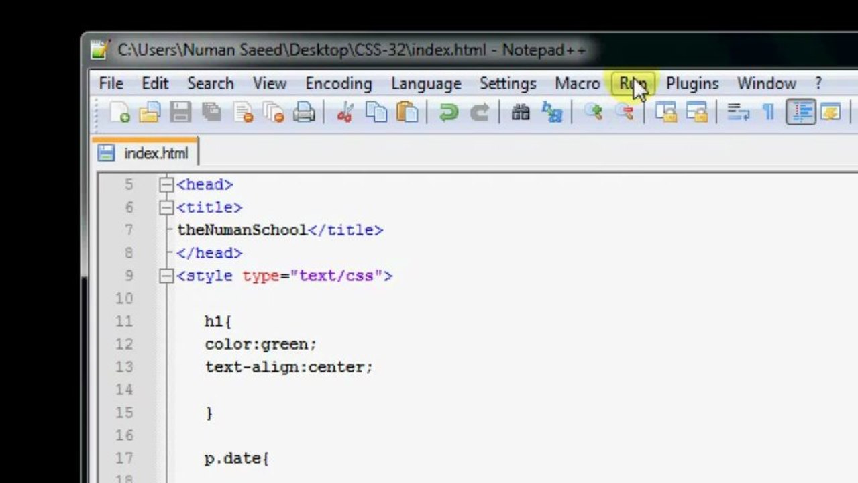Click line number 16 in the margin
858x483 pixels.
click(x=124, y=435)
